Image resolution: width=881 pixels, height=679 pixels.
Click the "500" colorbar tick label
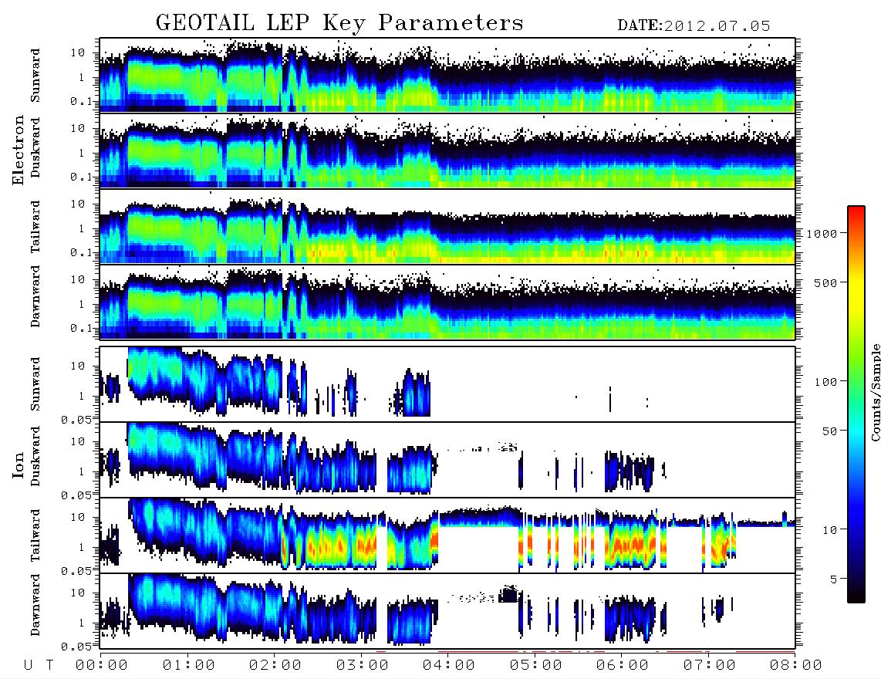coord(825,282)
